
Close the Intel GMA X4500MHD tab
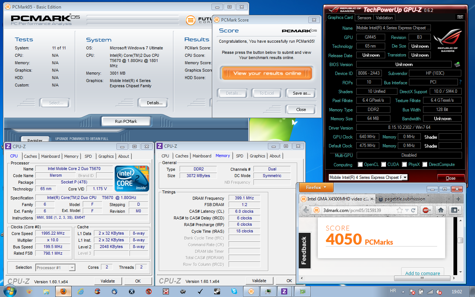click(372, 199)
